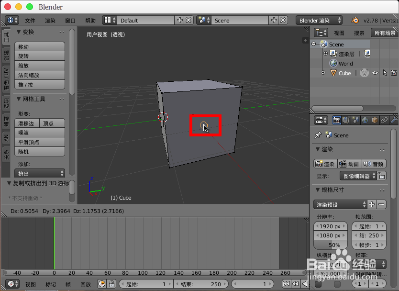This screenshot has height=291, width=399.
Task: Collapse the Dimensions (规格尺寸) panel
Action: (317, 190)
